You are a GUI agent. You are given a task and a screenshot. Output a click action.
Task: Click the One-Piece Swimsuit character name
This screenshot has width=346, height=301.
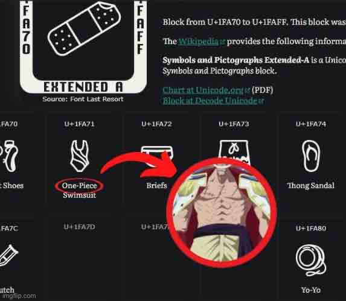(x=80, y=191)
